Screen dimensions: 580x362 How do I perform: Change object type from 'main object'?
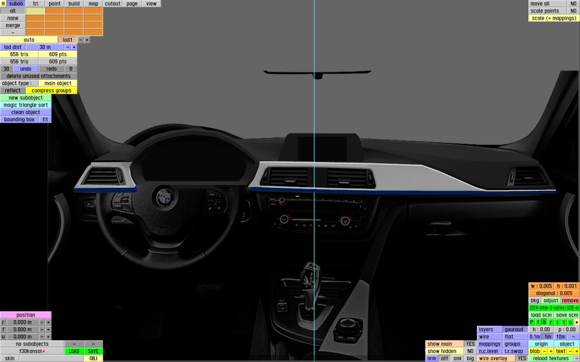click(x=58, y=83)
